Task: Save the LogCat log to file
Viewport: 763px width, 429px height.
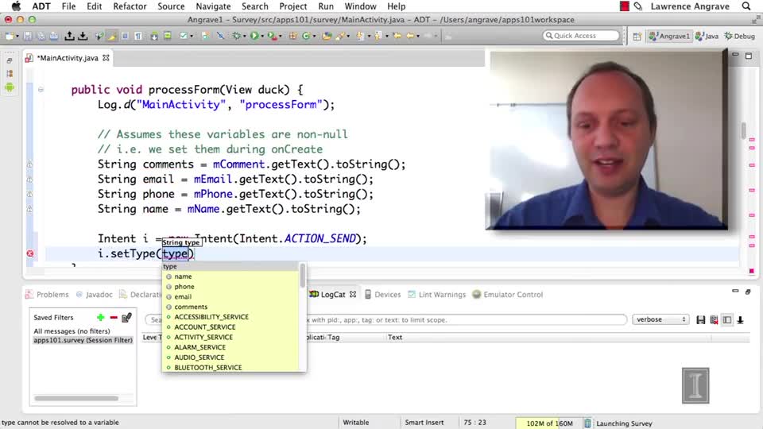Action: point(701,319)
